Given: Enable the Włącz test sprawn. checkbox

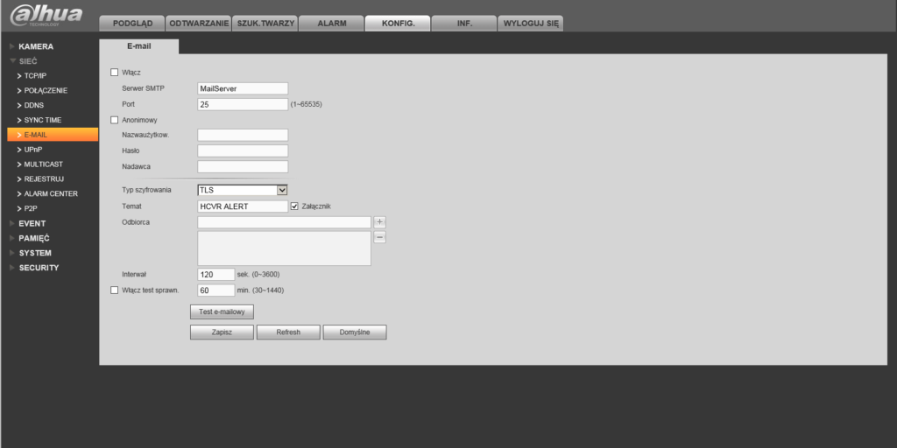Looking at the screenshot, I should pos(114,290).
